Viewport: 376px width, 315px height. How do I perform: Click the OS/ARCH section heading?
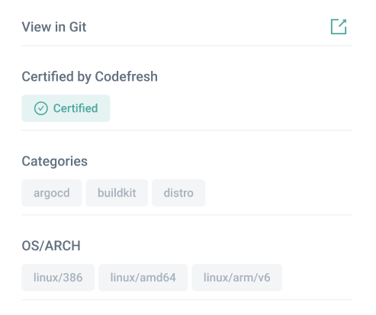pos(51,246)
